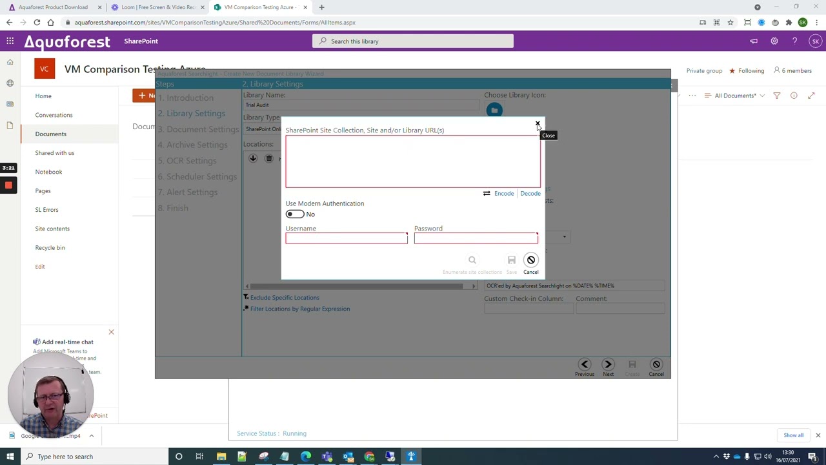Reload the browser page
The height and width of the screenshot is (465, 826).
tap(37, 23)
